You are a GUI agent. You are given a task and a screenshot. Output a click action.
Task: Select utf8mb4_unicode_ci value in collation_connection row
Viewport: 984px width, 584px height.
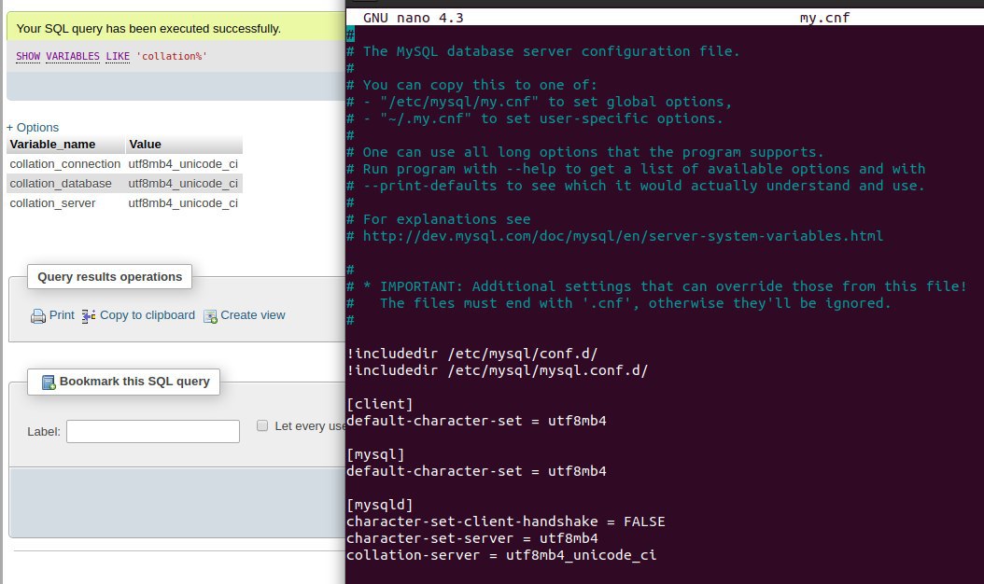183,163
